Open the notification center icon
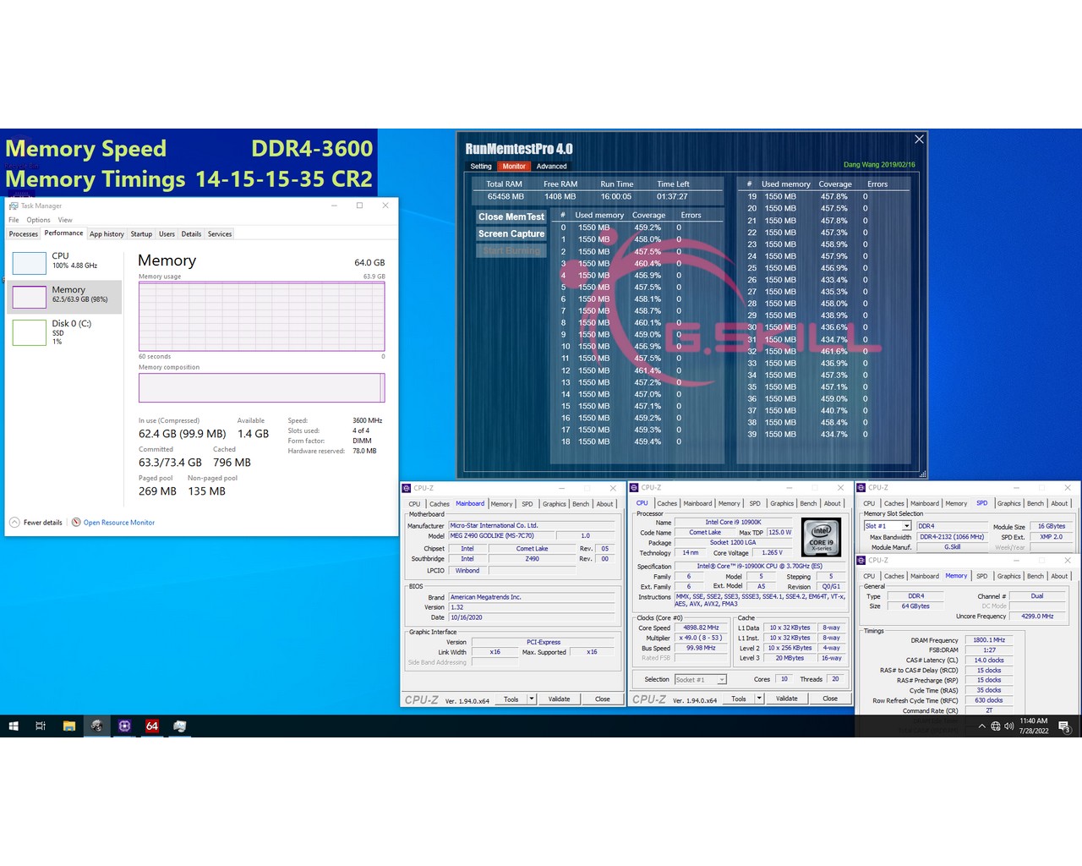This screenshot has width=1082, height=866. [x=1064, y=726]
